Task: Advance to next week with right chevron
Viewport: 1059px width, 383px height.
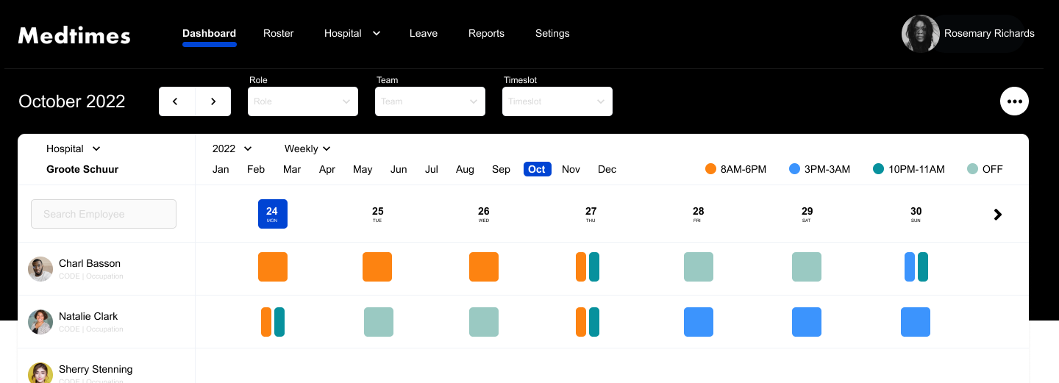Action: pos(998,215)
